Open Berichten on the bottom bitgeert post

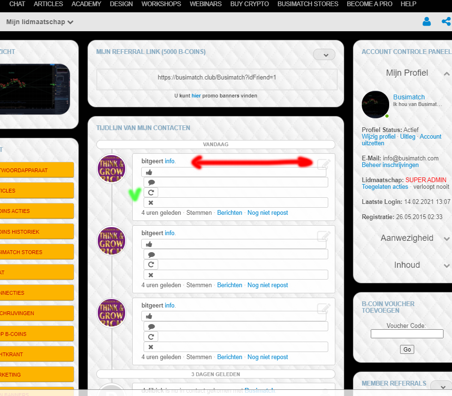click(x=230, y=357)
